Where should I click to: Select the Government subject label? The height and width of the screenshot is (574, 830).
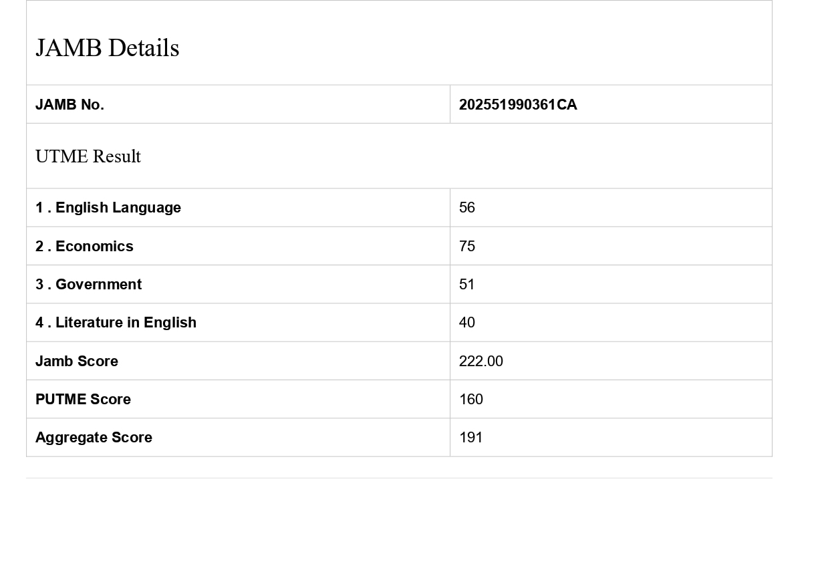(88, 285)
